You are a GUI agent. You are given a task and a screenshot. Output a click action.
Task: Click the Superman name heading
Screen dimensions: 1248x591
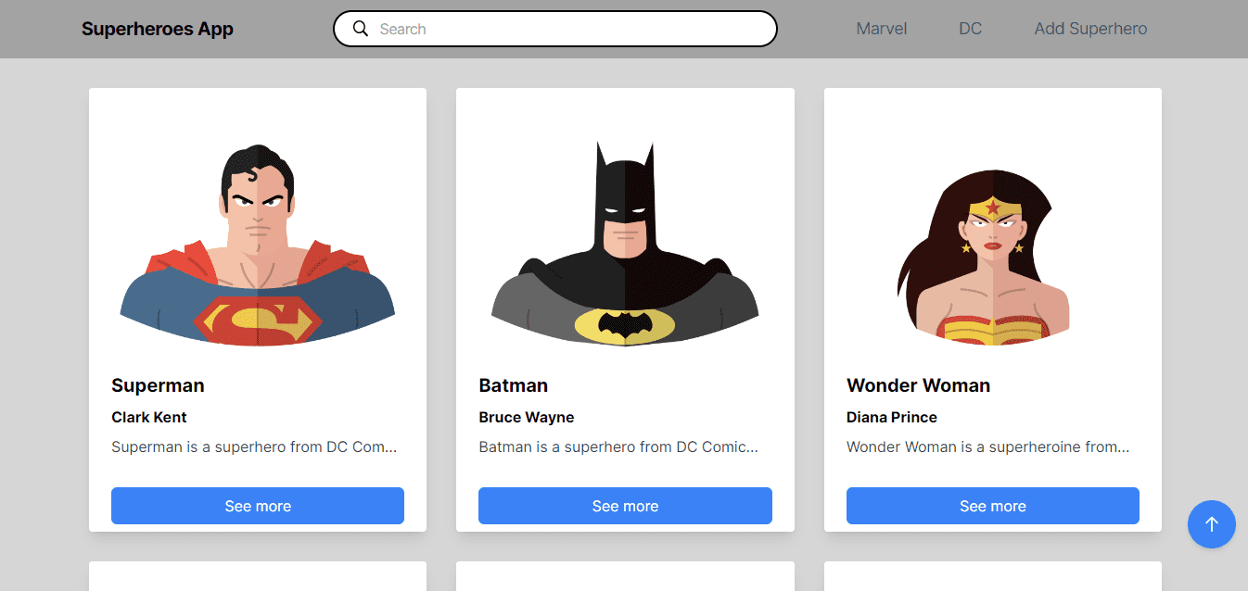tap(158, 385)
